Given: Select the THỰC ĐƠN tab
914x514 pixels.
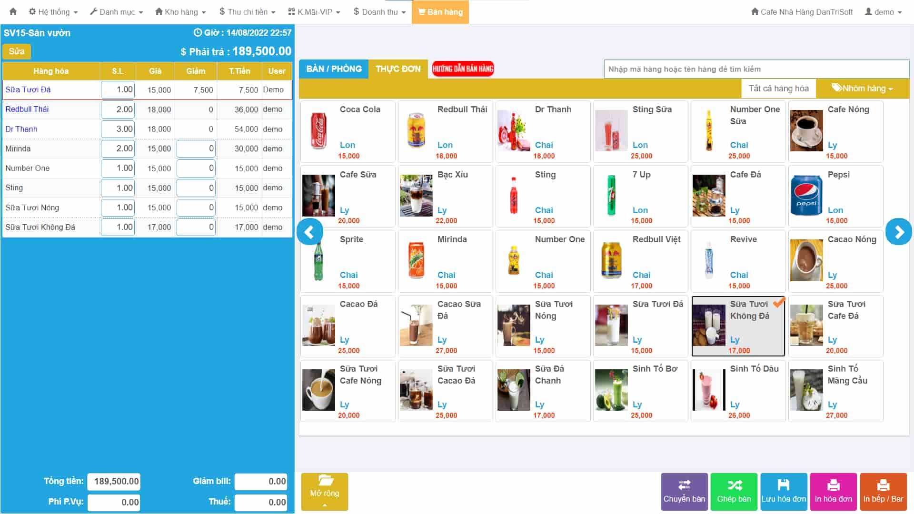Looking at the screenshot, I should click(x=398, y=69).
